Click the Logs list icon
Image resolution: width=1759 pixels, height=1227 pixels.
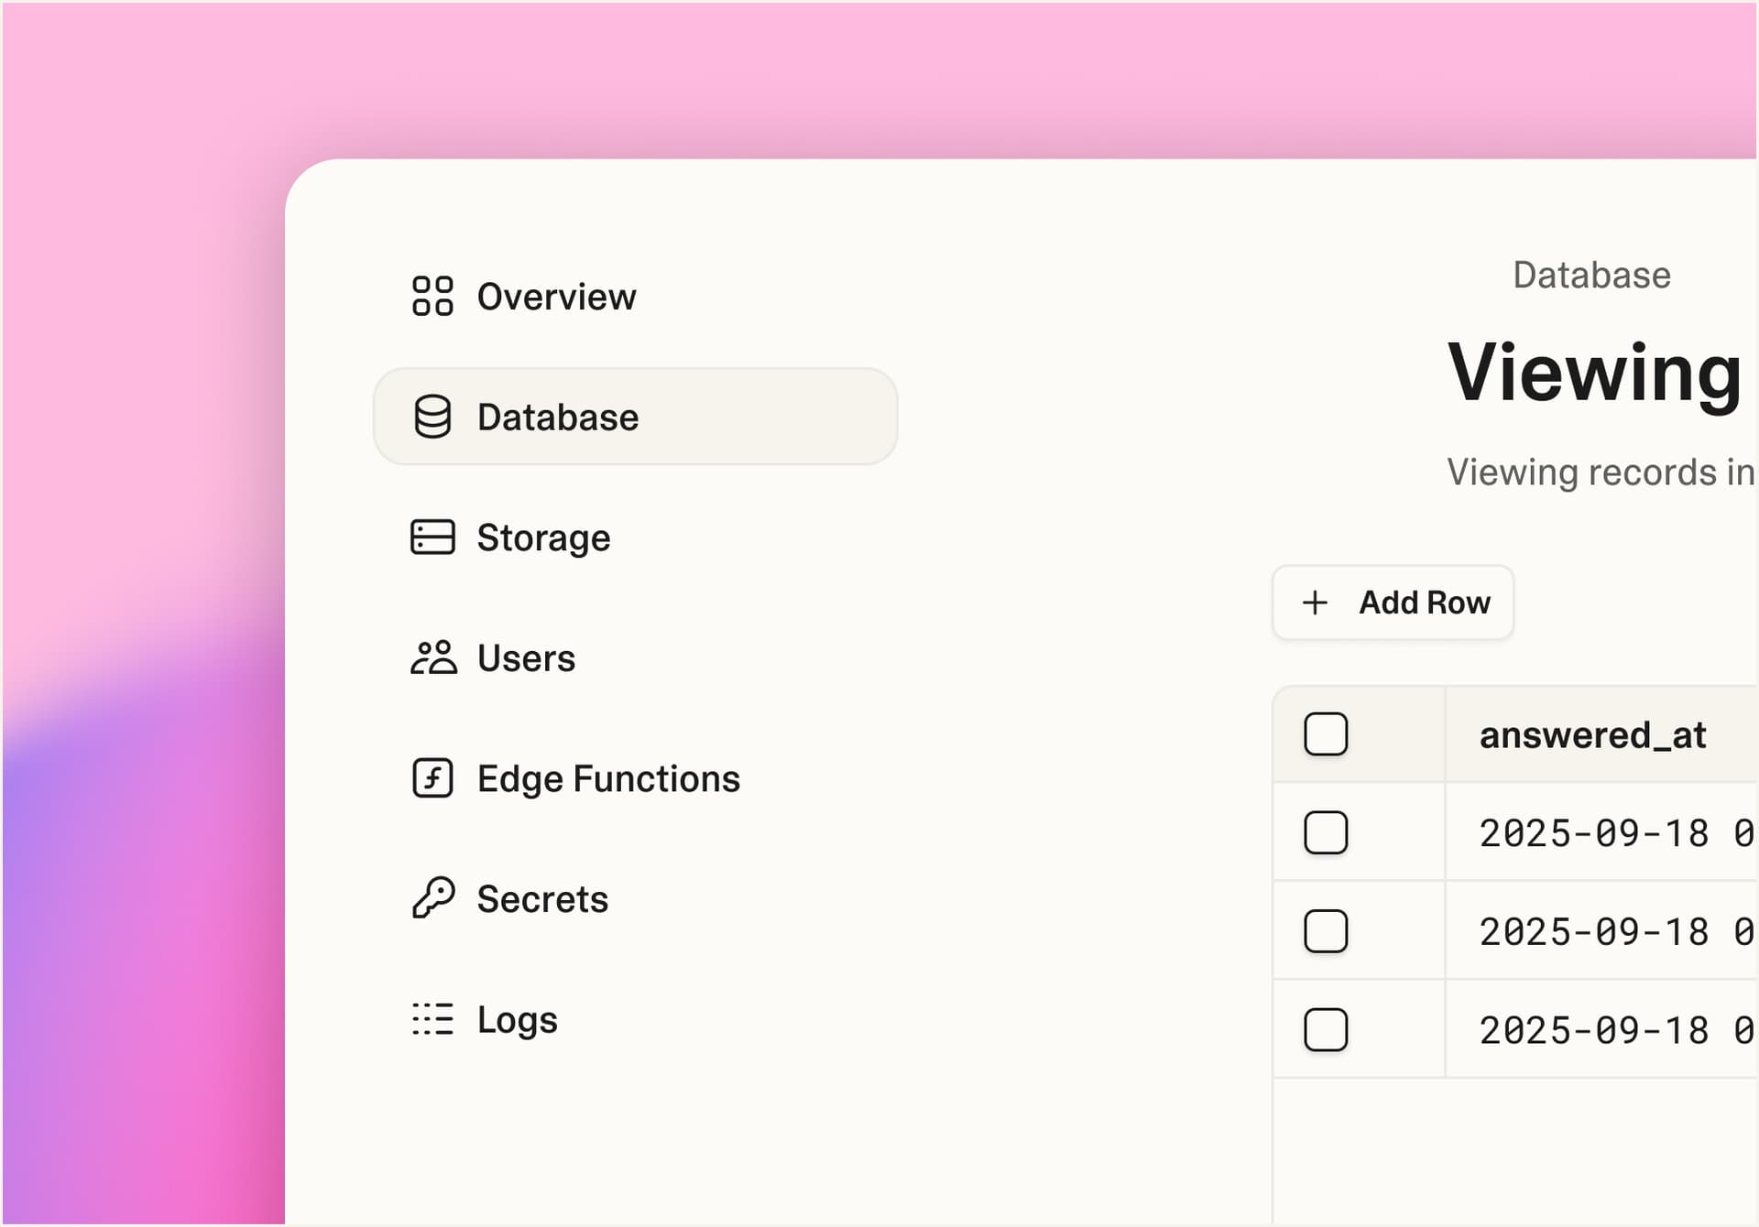(432, 1019)
